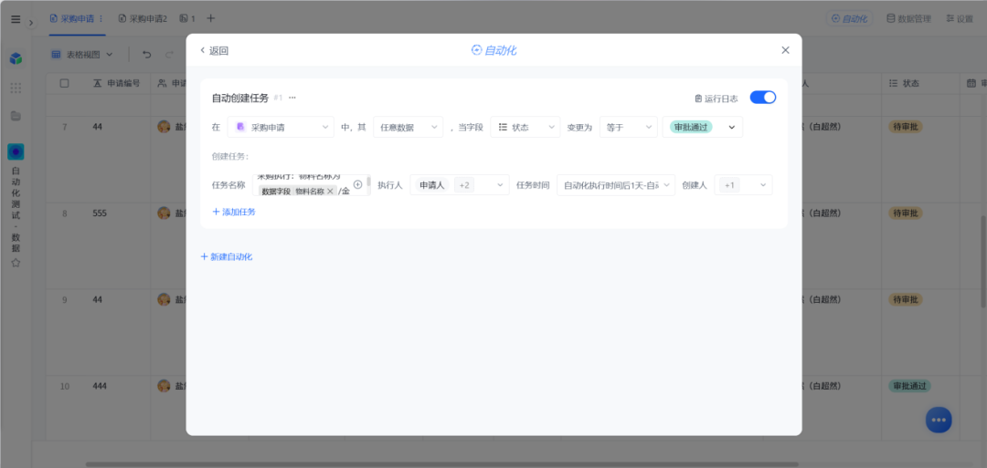Screen dimensions: 987x468
Task: Open the hamburger menu icon
Action: coord(16,19)
